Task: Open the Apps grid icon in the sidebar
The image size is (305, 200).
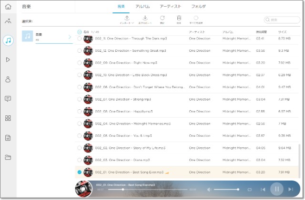Action: click(x=8, y=118)
